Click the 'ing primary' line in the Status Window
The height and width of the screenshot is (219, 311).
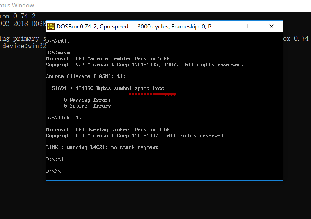(23, 38)
